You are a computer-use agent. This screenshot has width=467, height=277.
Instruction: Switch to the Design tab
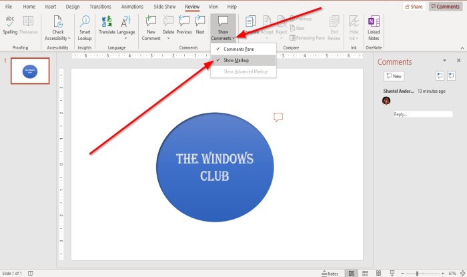point(72,7)
